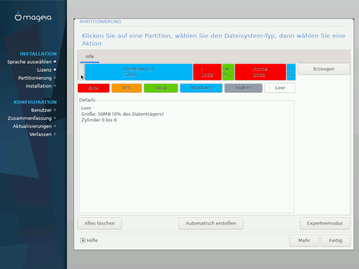Choose the blue Windows filesystem type
359x269 pixels.
[201, 88]
